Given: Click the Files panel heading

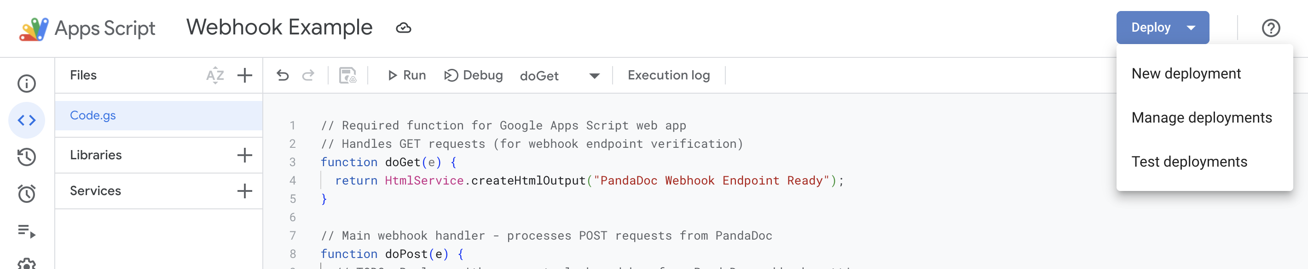Looking at the screenshot, I should pos(83,75).
